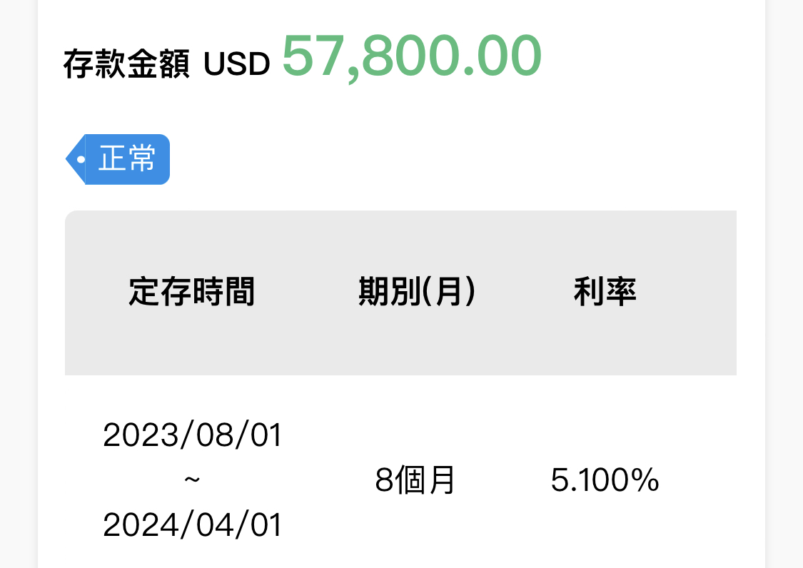The height and width of the screenshot is (568, 803).
Task: Click white space right of 57,800.00
Action: [642, 57]
